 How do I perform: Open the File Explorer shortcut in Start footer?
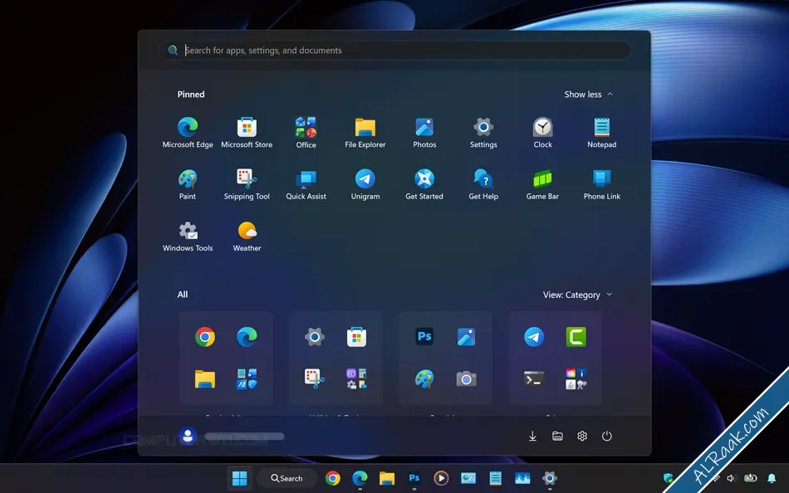tap(557, 437)
